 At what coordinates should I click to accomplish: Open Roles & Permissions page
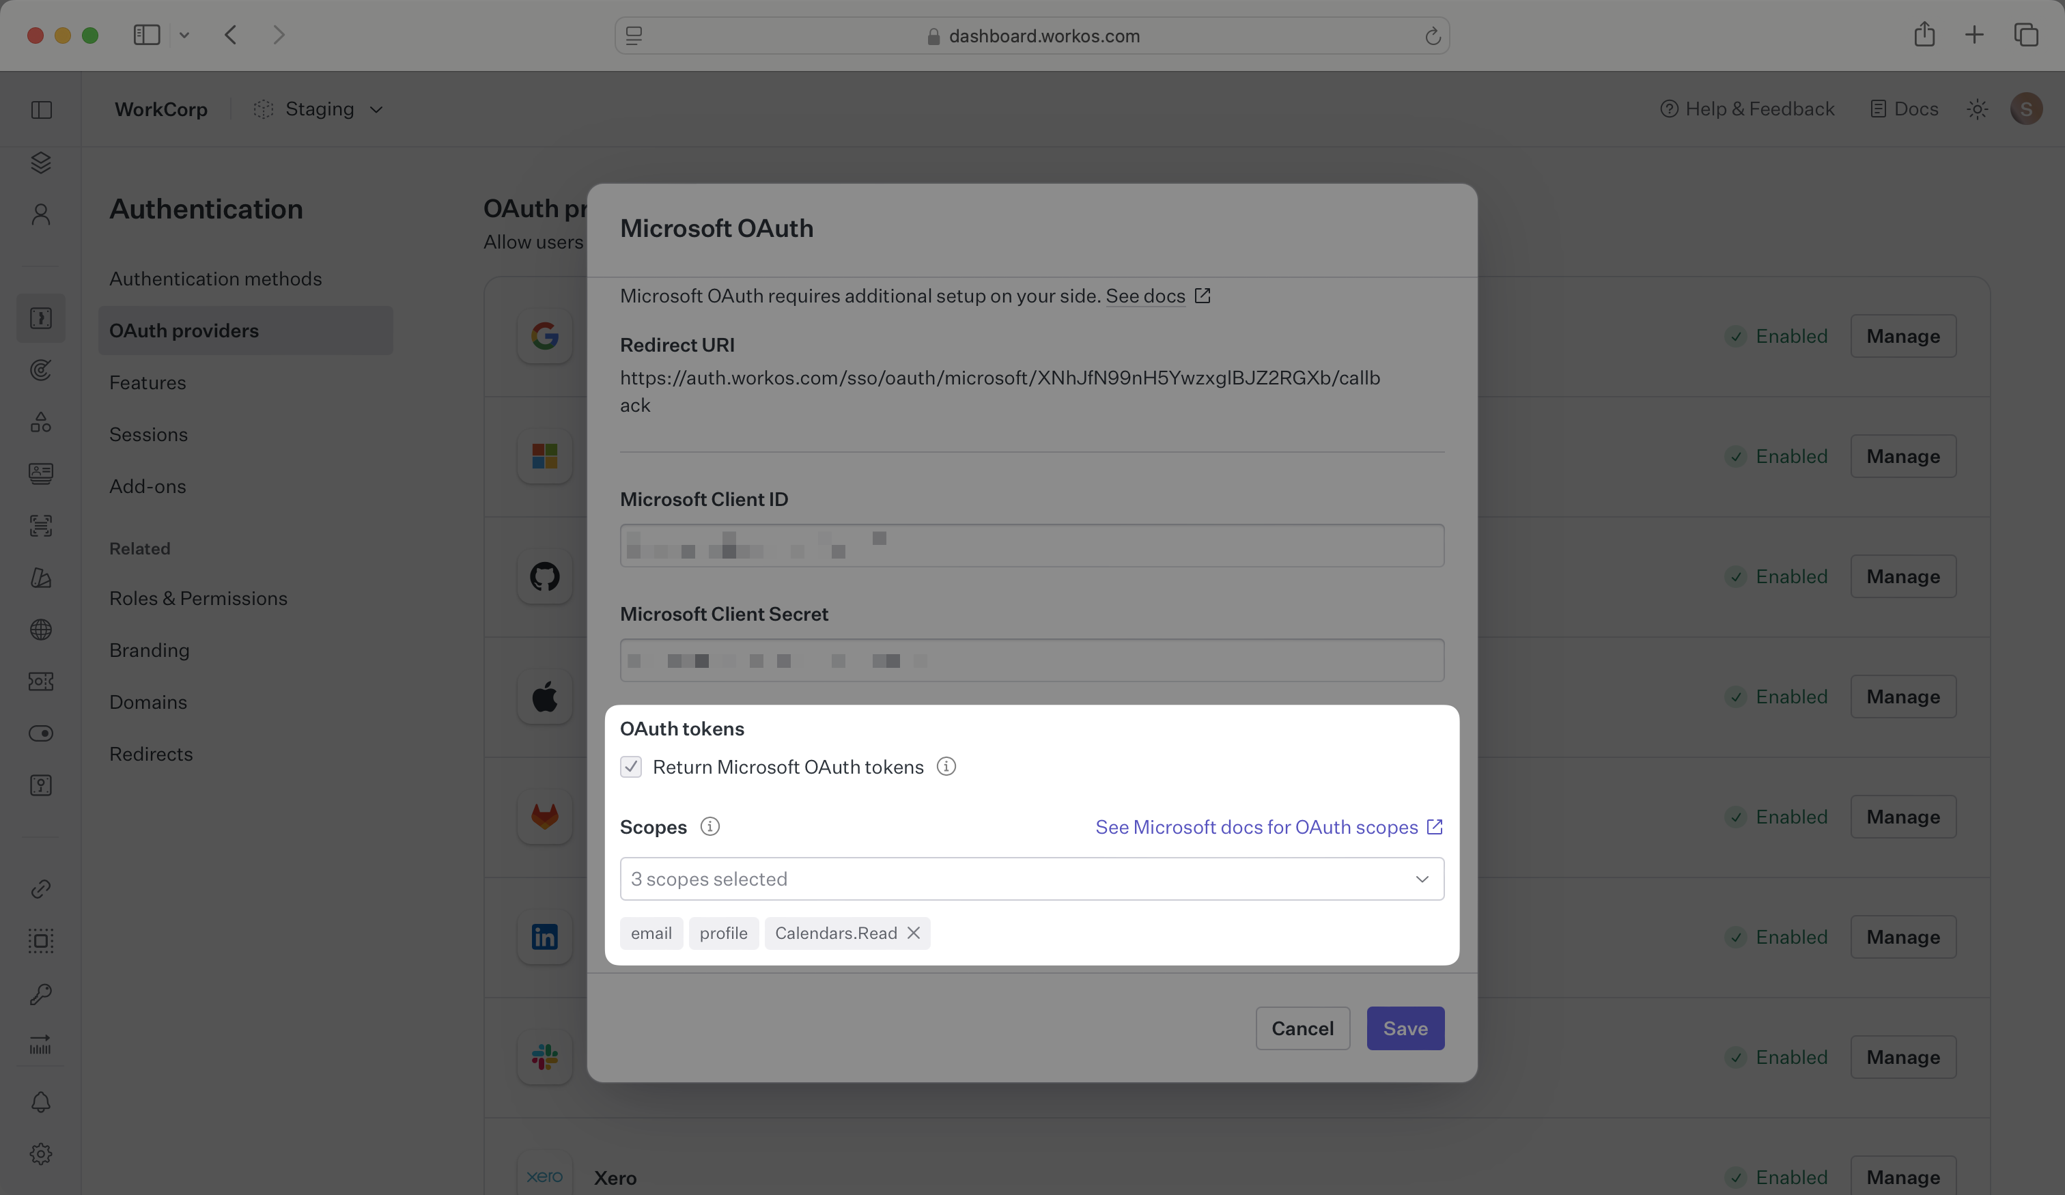point(198,598)
